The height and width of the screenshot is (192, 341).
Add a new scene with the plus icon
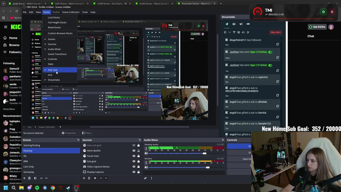tap(24, 178)
